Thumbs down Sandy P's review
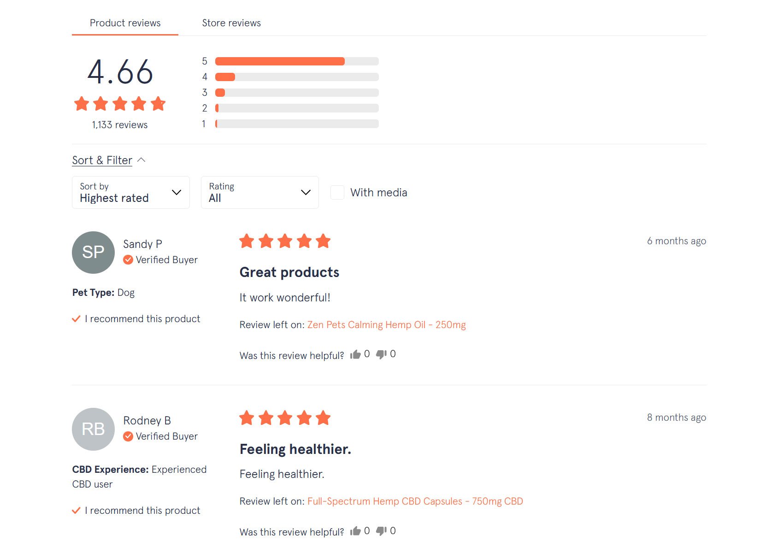 pos(381,354)
